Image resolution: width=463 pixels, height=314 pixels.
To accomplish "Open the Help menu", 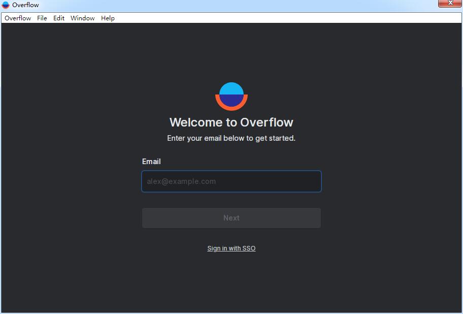I will point(108,18).
